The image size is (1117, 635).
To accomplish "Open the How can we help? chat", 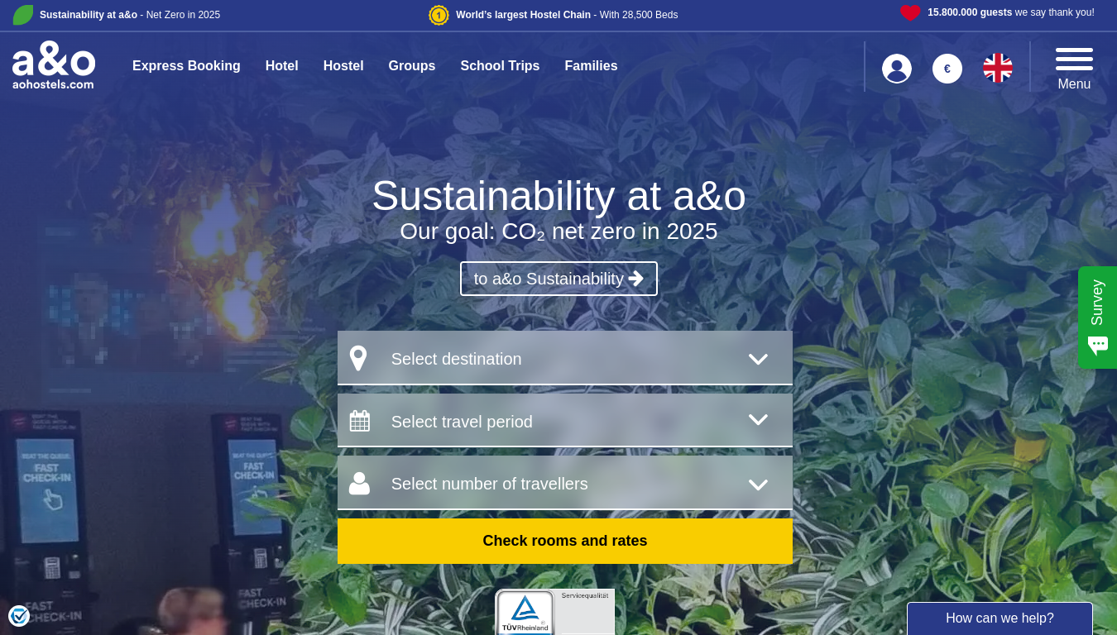I will tap(1000, 618).
